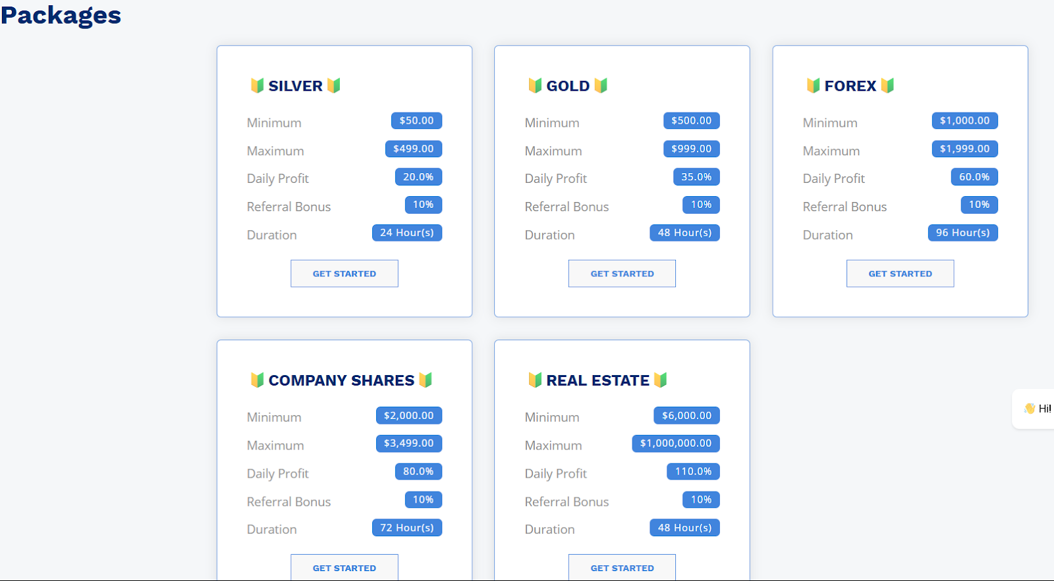Start the Real Estate package
1054x581 pixels.
pyautogui.click(x=623, y=567)
